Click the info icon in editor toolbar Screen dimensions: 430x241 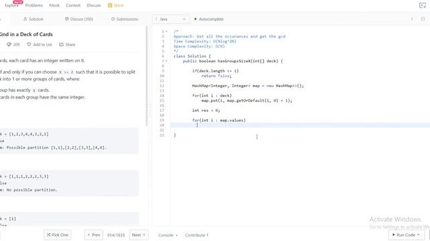tap(412, 19)
